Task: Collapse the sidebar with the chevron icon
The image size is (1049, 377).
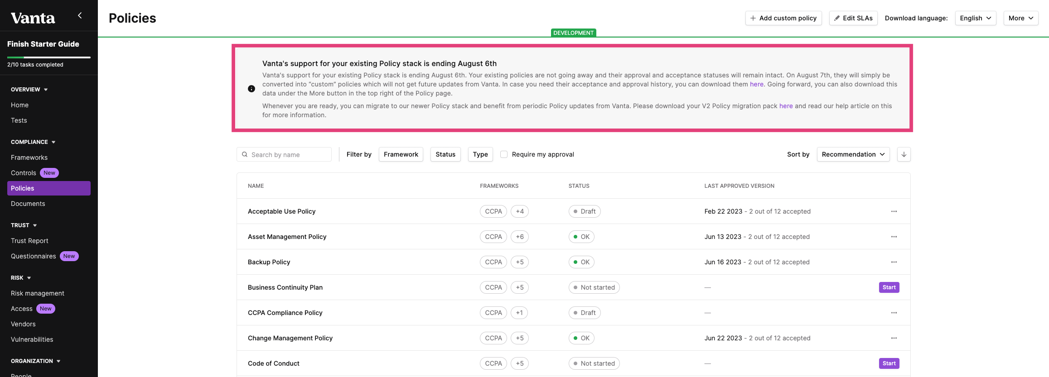Action: pyautogui.click(x=80, y=15)
